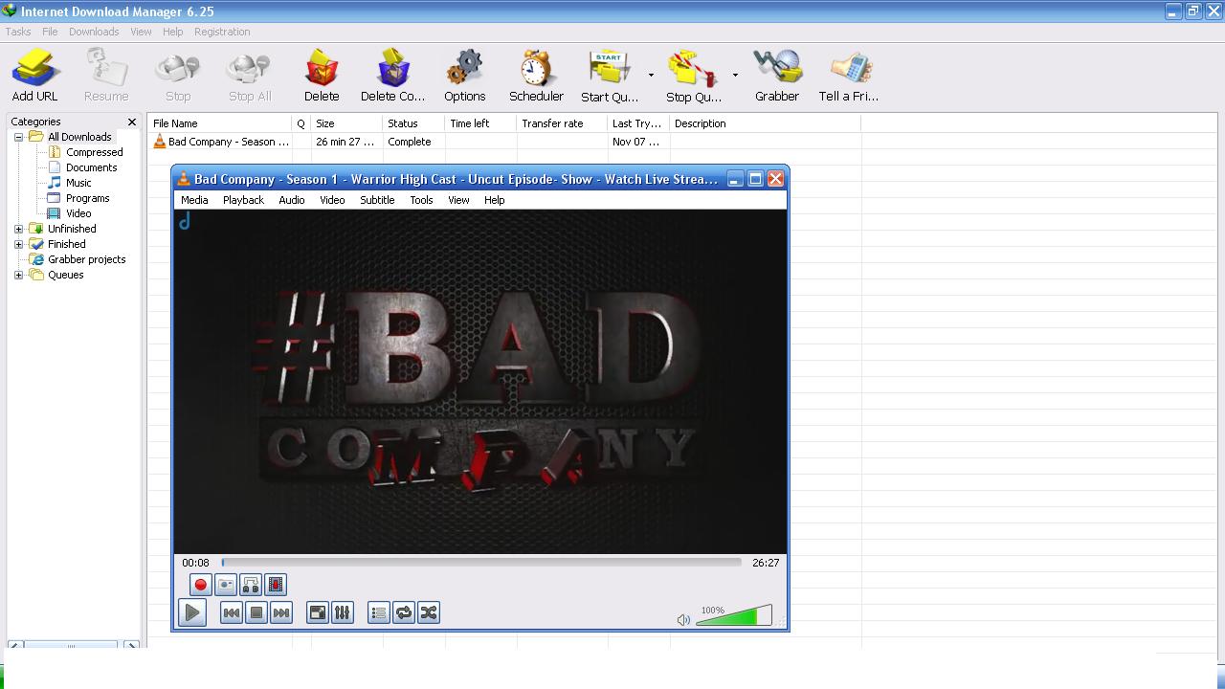The image size is (1225, 689).
Task: Select Grabber projects in tree
Action: coord(86,259)
